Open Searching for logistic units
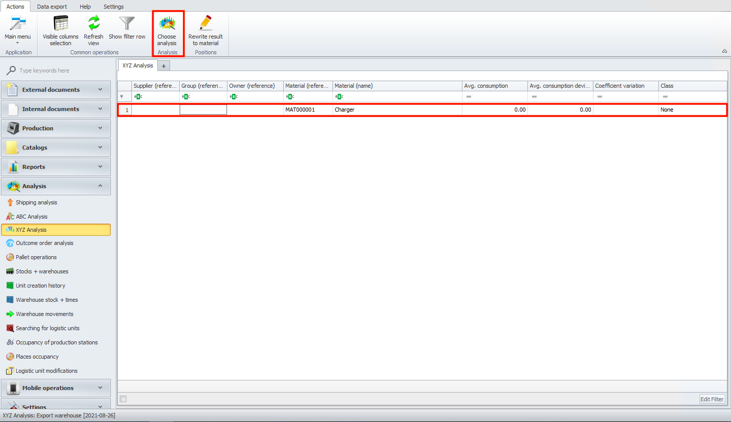 pyautogui.click(x=48, y=328)
